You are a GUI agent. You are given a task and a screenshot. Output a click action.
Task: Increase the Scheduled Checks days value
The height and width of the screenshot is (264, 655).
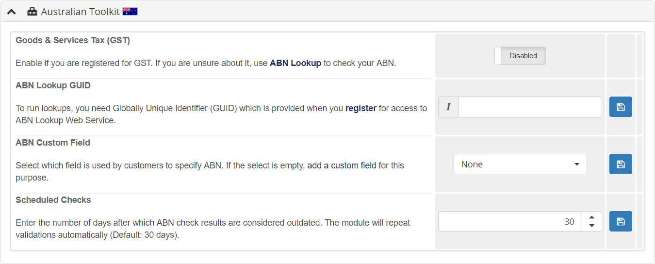point(591,217)
